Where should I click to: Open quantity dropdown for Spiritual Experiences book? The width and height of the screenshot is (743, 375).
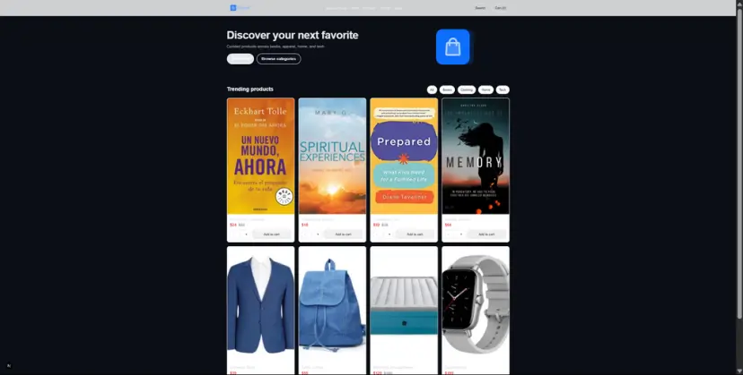311,234
